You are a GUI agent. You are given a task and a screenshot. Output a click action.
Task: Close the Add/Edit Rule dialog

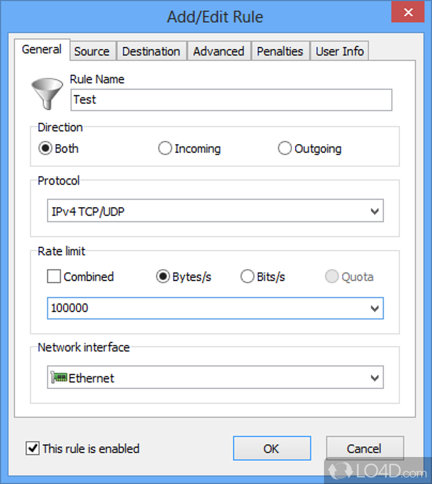pos(418,11)
